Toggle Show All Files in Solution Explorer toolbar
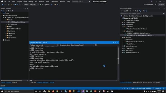This screenshot has height=93, width=166. [x=137, y=11]
